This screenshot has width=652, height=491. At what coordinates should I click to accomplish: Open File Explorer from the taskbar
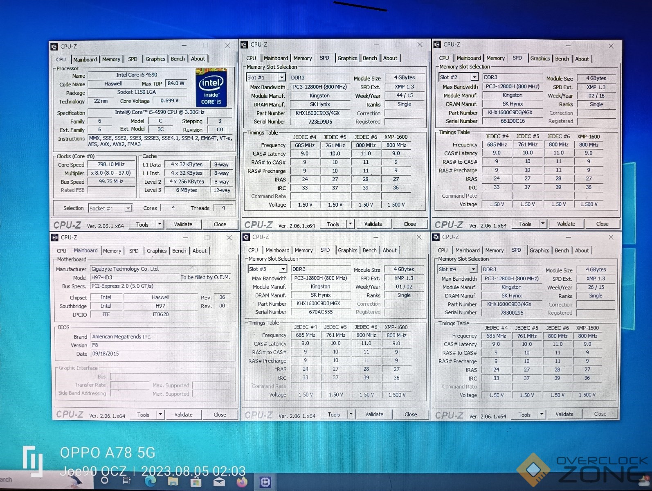pos(173,482)
